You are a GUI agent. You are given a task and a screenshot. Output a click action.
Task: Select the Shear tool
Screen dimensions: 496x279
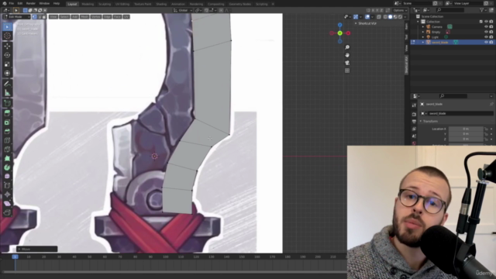[x=7, y=203]
